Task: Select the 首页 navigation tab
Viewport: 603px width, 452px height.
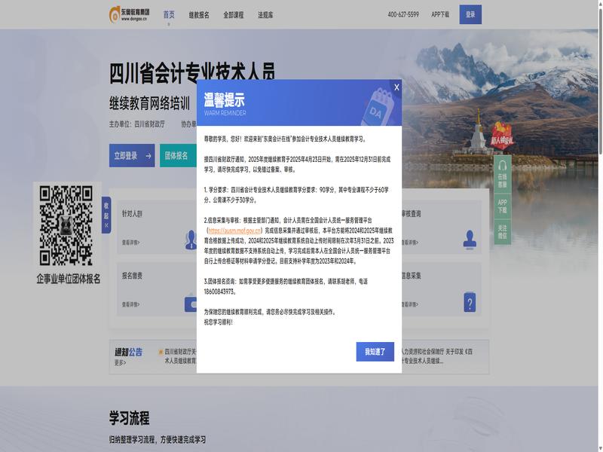Action: click(169, 14)
